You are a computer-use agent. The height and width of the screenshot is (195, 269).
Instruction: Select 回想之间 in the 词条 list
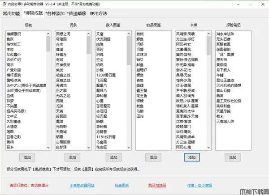(63, 34)
